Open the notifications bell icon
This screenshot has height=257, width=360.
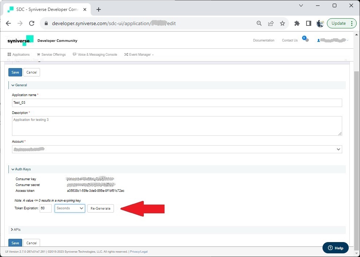pos(305,39)
